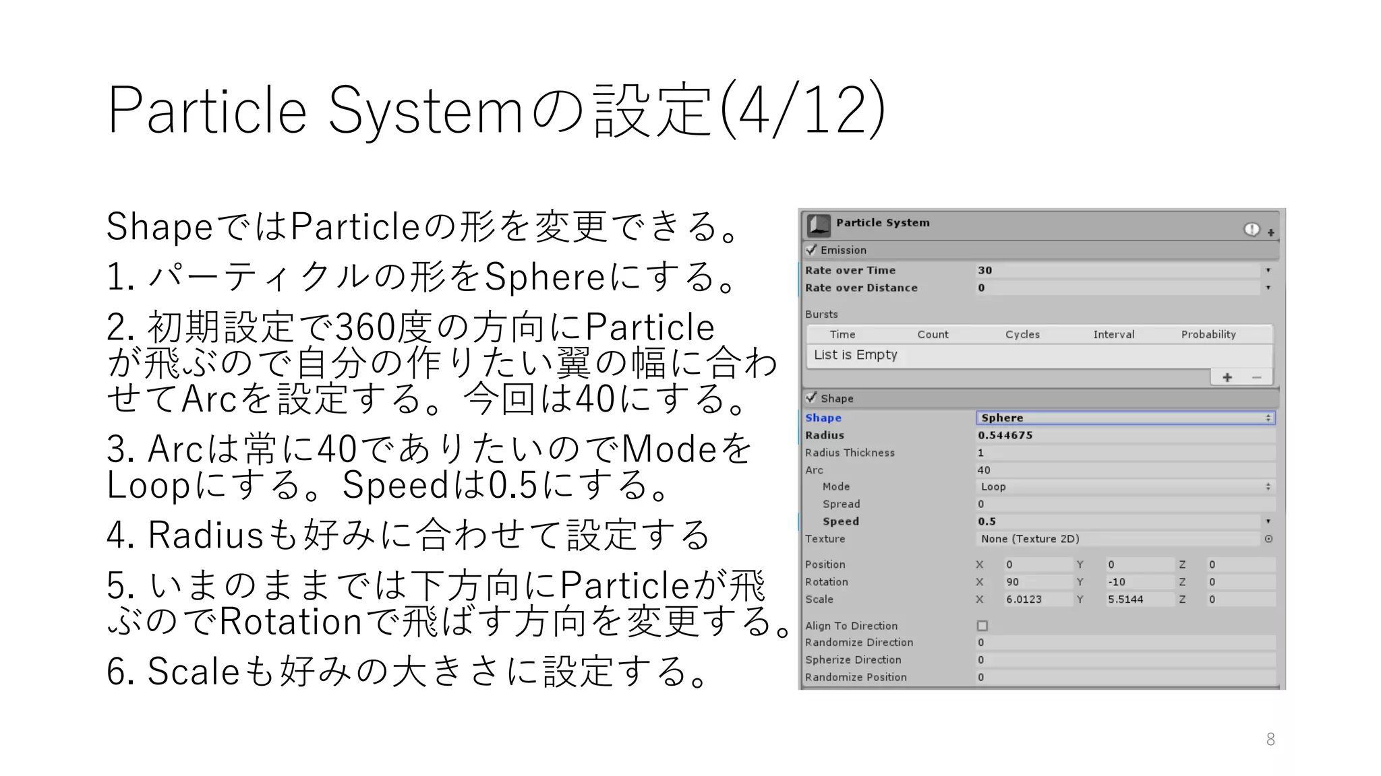Image resolution: width=1381 pixels, height=776 pixels.
Task: Click the Position Y field
Action: 1140,564
